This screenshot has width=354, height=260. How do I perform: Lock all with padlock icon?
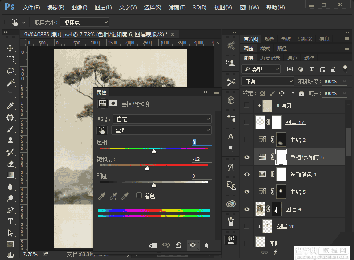(x=302, y=93)
